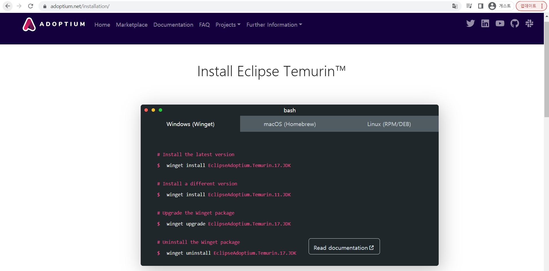Click the scrollbar up arrow
The height and width of the screenshot is (271, 549).
(546, 16)
